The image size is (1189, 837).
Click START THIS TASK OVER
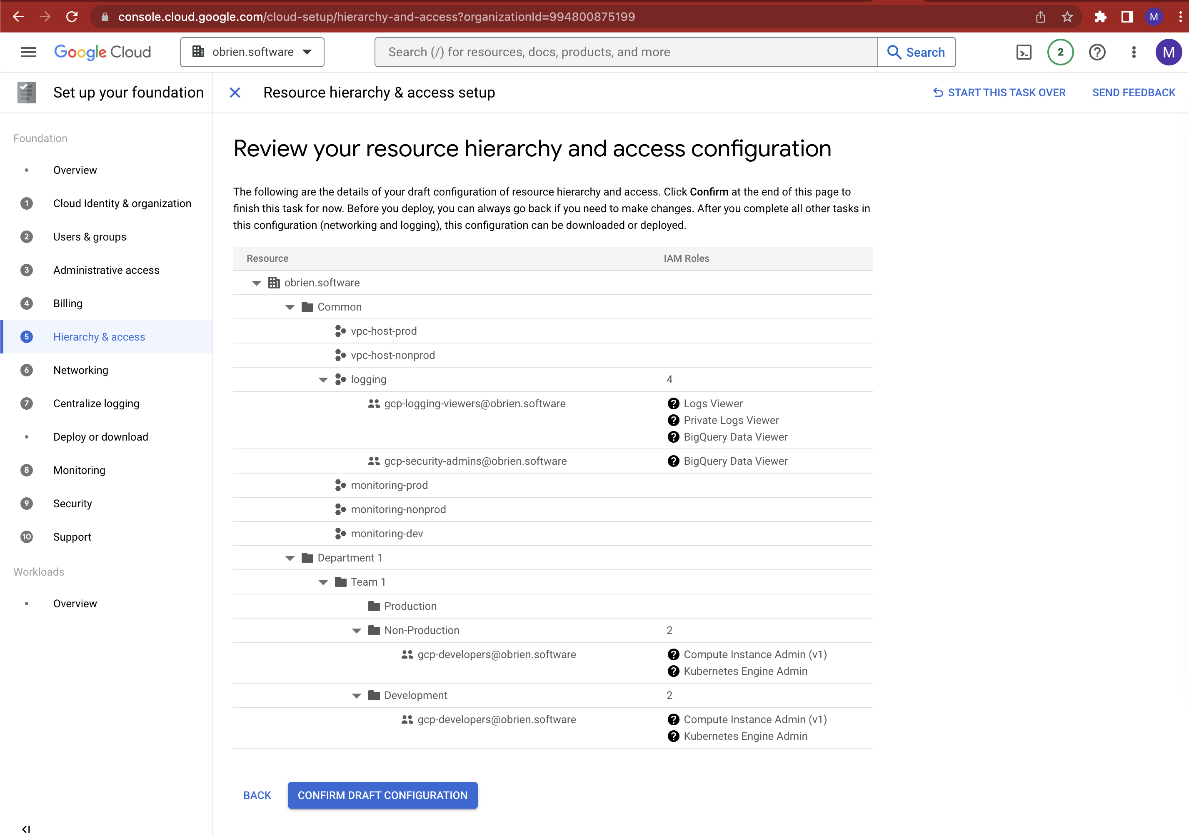[1000, 92]
